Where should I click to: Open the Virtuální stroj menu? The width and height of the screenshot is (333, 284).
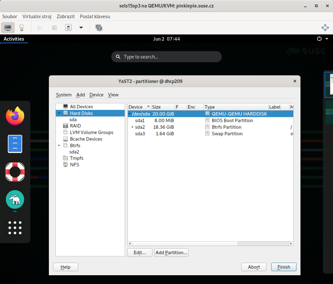[x=37, y=16]
